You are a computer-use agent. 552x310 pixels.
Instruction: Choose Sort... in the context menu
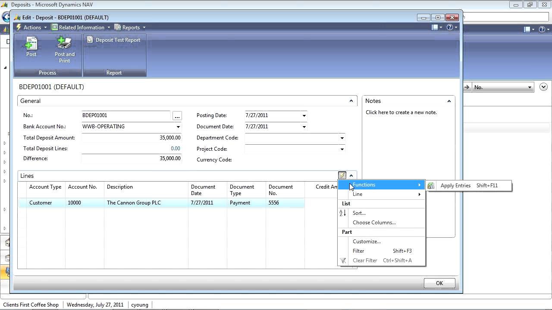click(x=381, y=213)
